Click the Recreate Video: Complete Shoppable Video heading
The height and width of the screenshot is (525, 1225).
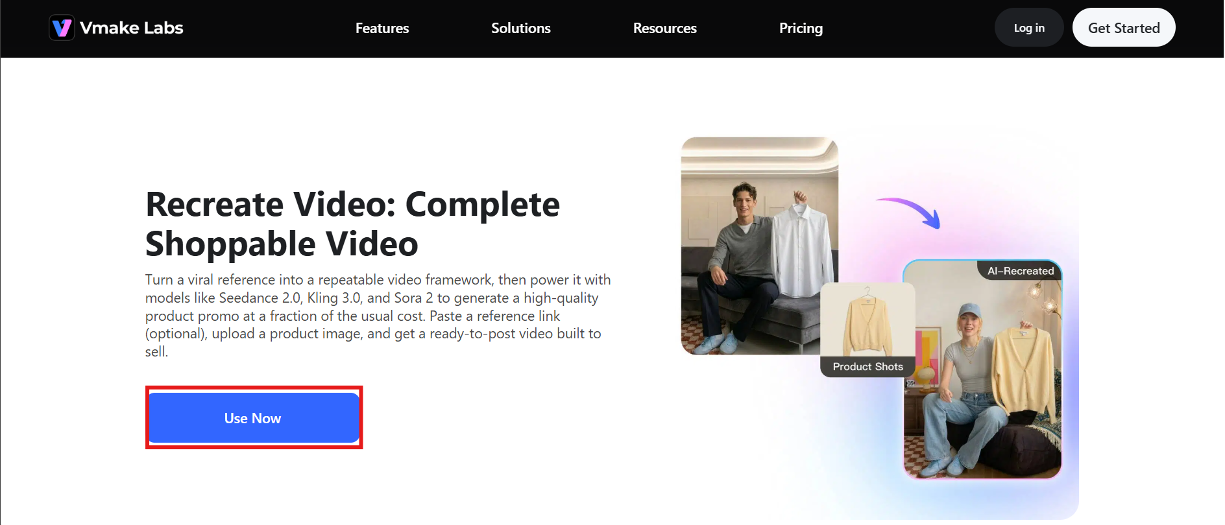click(x=352, y=224)
